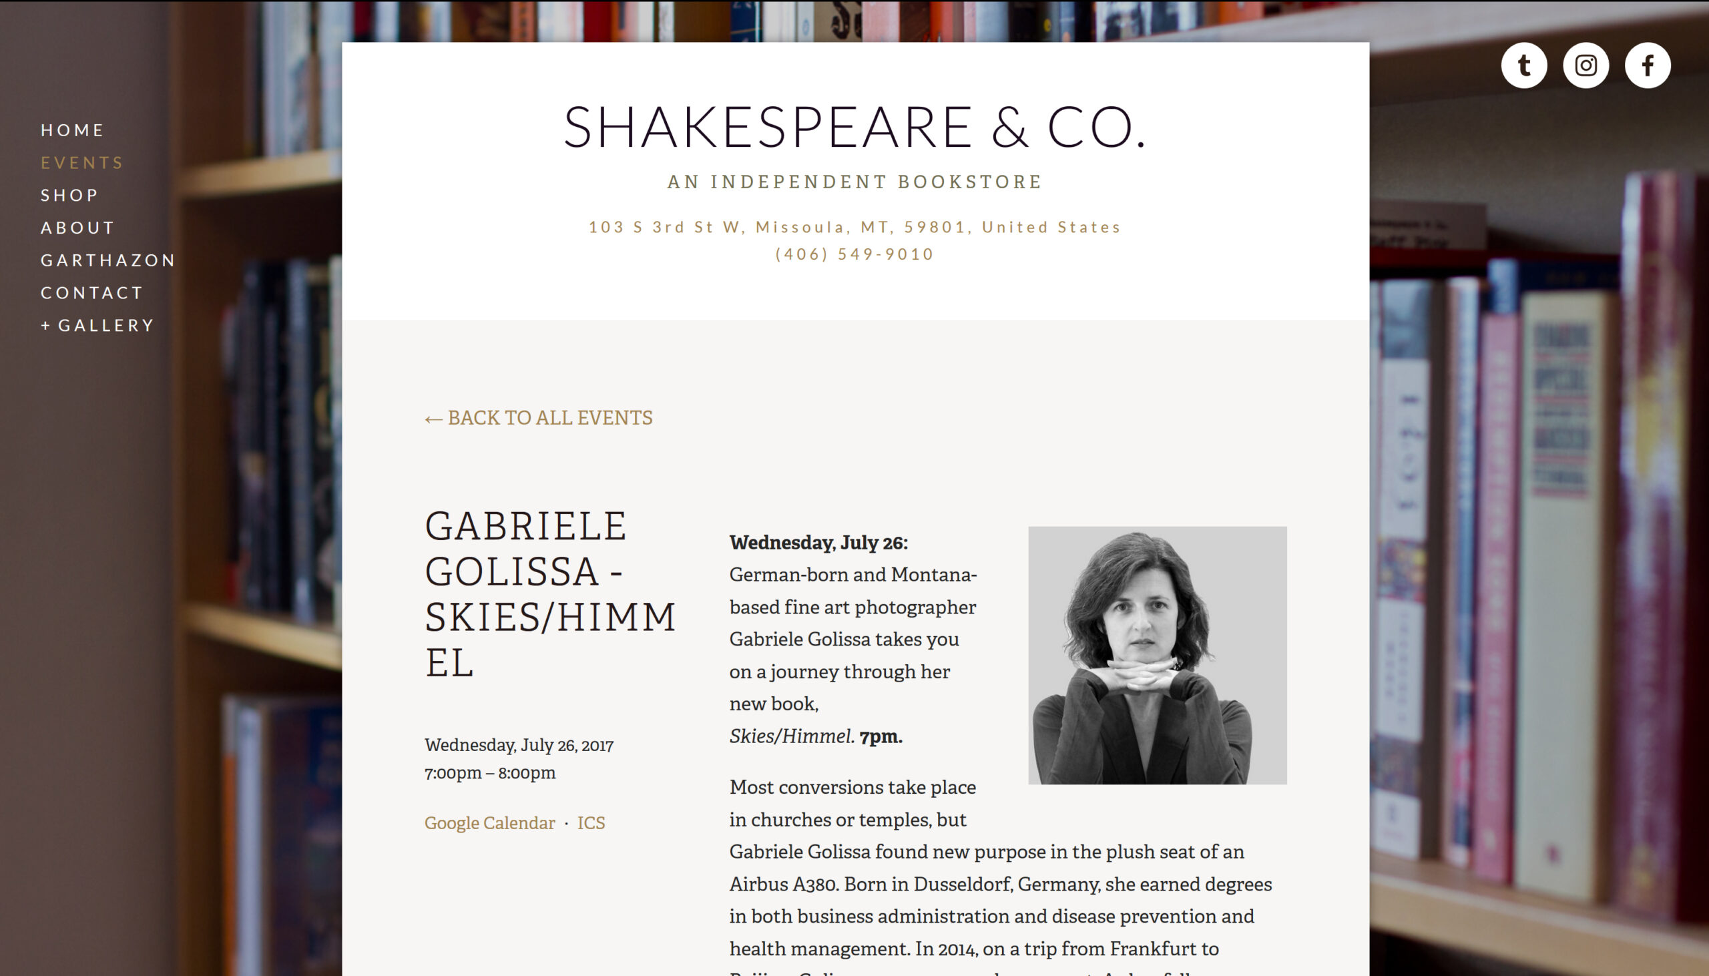The width and height of the screenshot is (1709, 976).
Task: Open the Shop page
Action: click(x=69, y=195)
